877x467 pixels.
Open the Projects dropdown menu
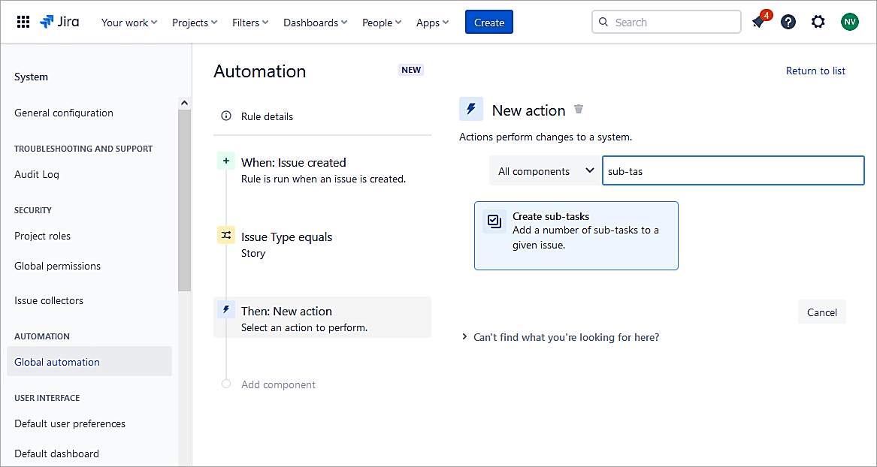(195, 23)
